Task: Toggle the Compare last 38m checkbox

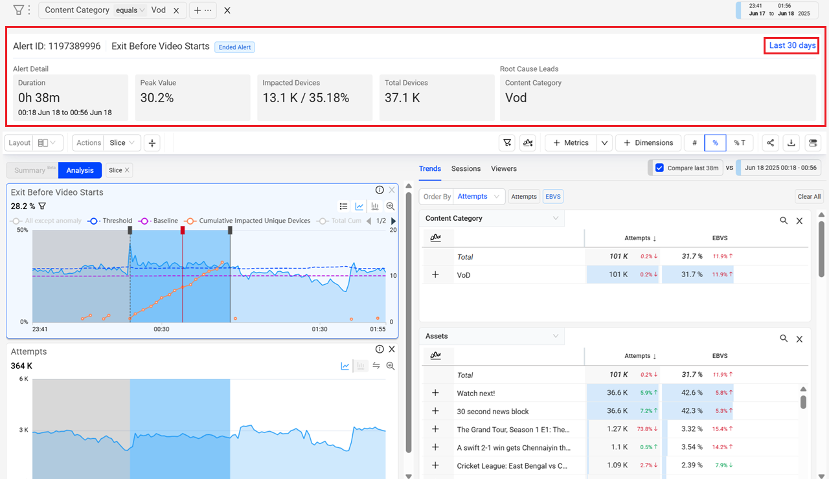Action: 659,168
